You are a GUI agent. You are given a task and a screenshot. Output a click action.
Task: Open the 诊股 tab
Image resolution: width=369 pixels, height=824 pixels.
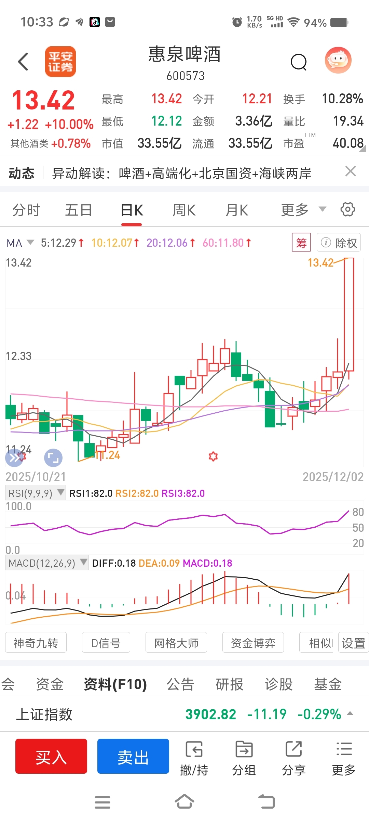tap(279, 684)
